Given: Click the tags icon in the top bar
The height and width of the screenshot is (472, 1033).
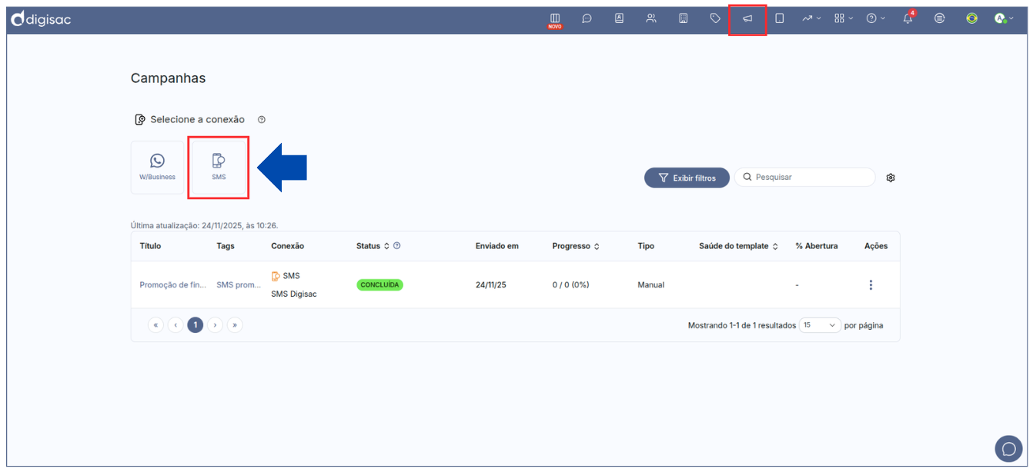Looking at the screenshot, I should 715,18.
